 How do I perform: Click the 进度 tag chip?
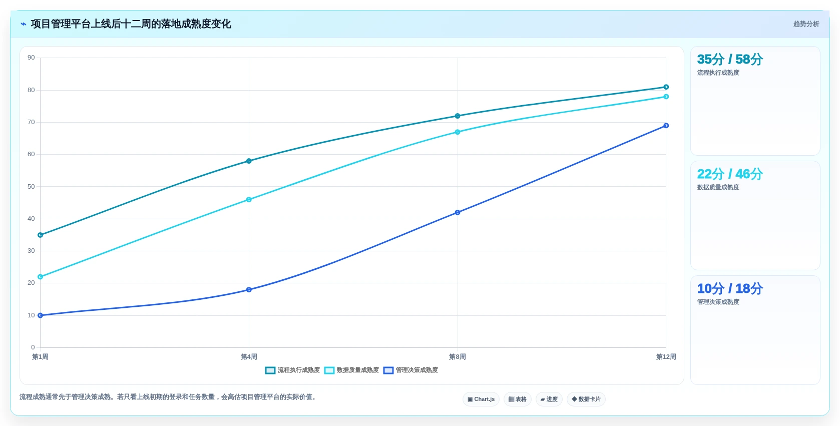[549, 399]
